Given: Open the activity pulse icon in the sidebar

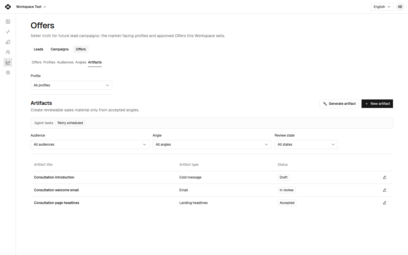Looking at the screenshot, I should [8, 32].
